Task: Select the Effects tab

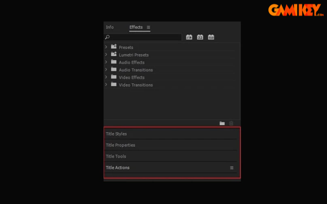Action: 136,27
